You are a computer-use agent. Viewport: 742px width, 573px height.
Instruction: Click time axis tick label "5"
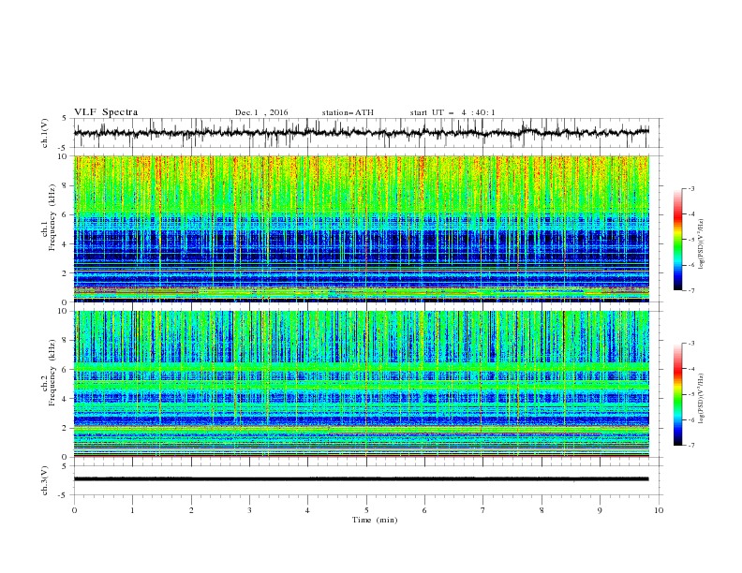pos(366,510)
